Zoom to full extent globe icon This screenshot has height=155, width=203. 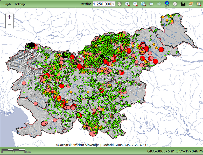pyautogui.click(x=143, y=4)
